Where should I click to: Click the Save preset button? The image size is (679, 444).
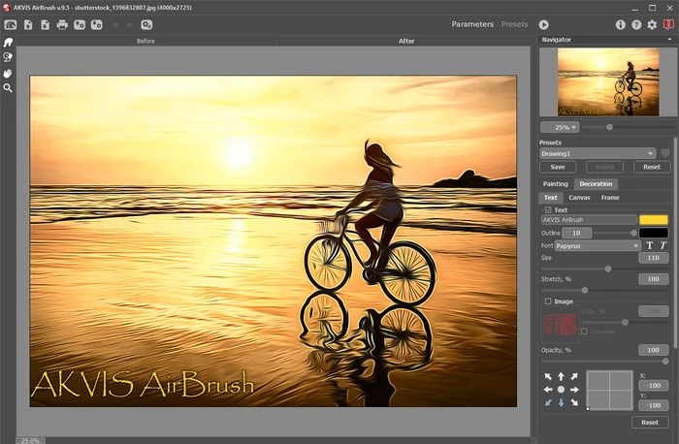(558, 167)
